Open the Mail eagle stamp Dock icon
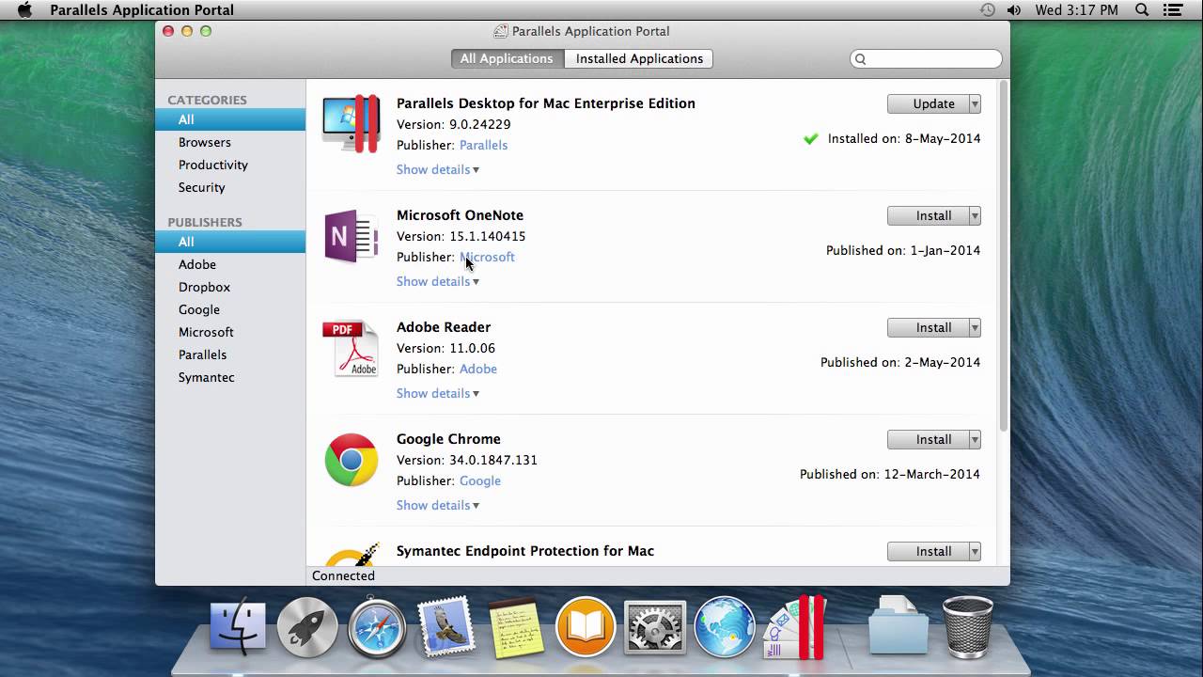This screenshot has height=677, width=1203. point(446,626)
